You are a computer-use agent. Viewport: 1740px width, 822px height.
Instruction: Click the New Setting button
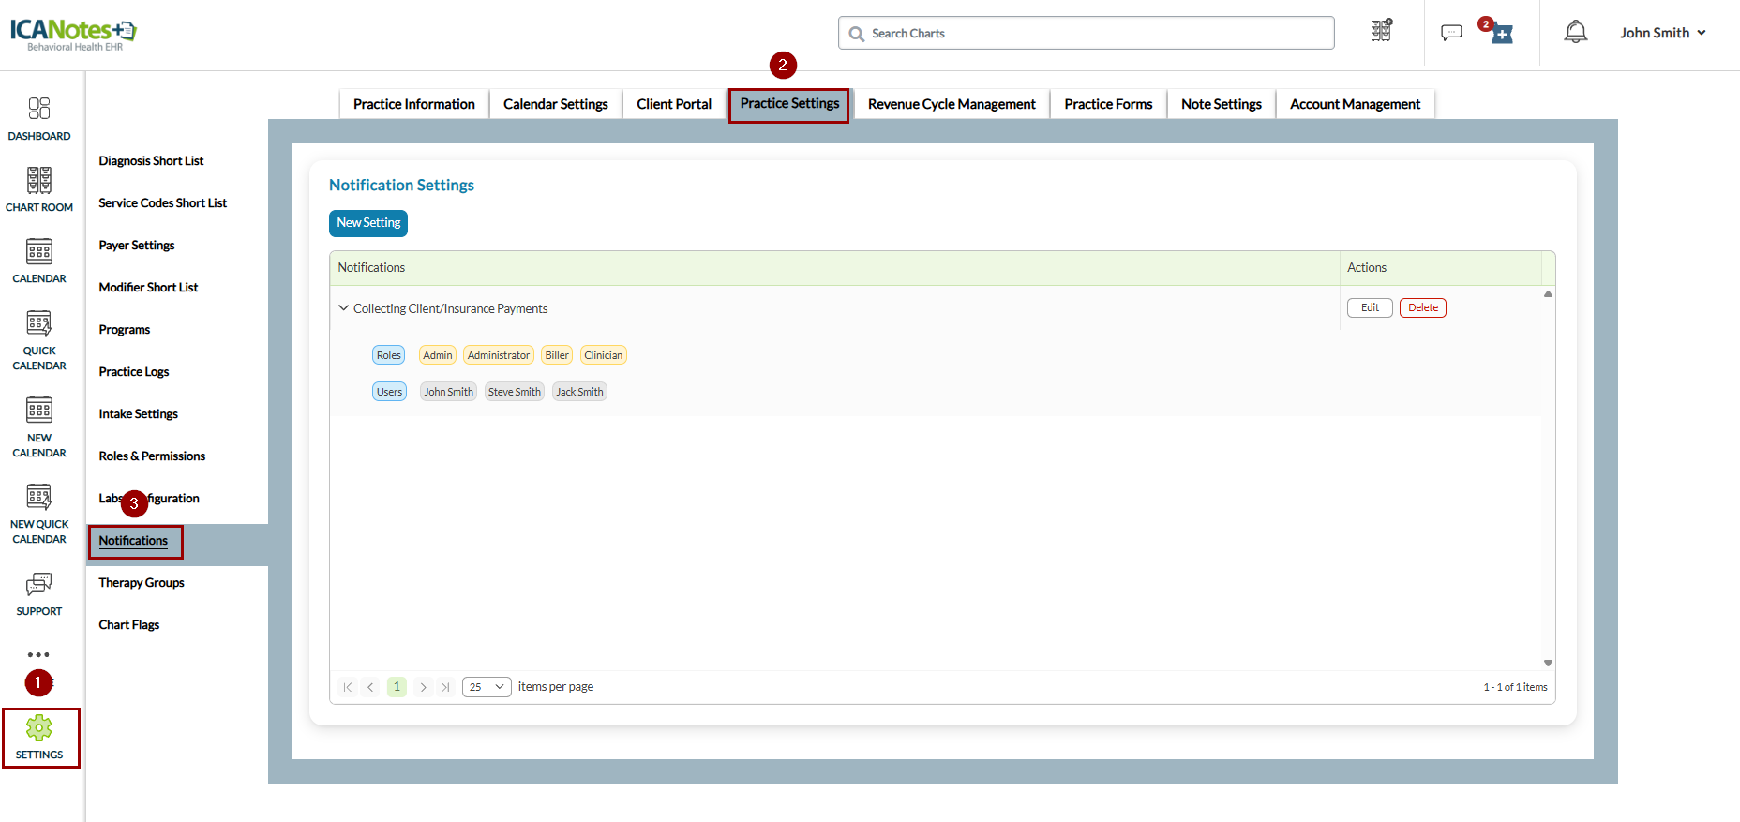point(368,223)
